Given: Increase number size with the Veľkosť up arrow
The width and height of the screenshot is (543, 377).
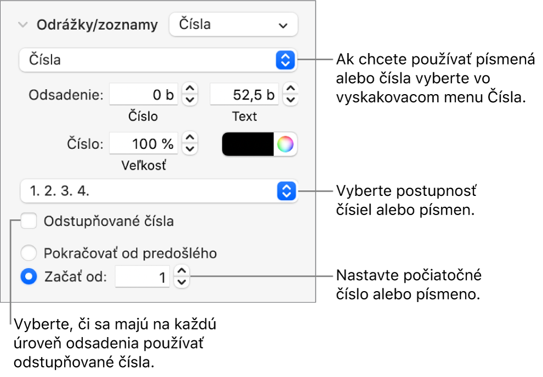Looking at the screenshot, I should click(x=189, y=138).
